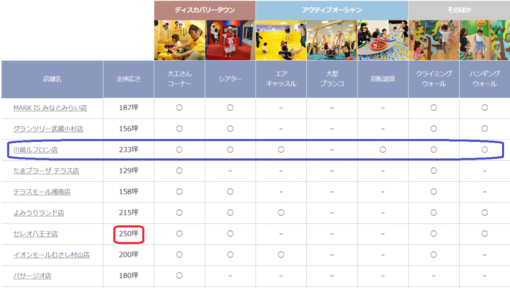Click 川崎ルフロン店 回転遊具 circle mark
This screenshot has width=510, height=288.
pyautogui.click(x=383, y=149)
